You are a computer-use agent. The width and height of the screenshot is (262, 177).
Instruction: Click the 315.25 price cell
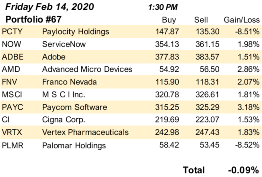167,107
